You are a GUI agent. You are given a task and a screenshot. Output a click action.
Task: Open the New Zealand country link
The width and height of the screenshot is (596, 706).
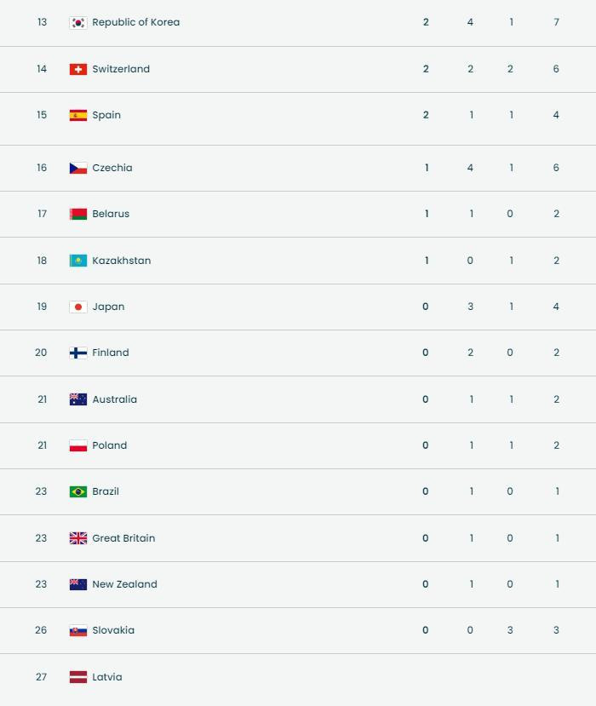(x=124, y=584)
